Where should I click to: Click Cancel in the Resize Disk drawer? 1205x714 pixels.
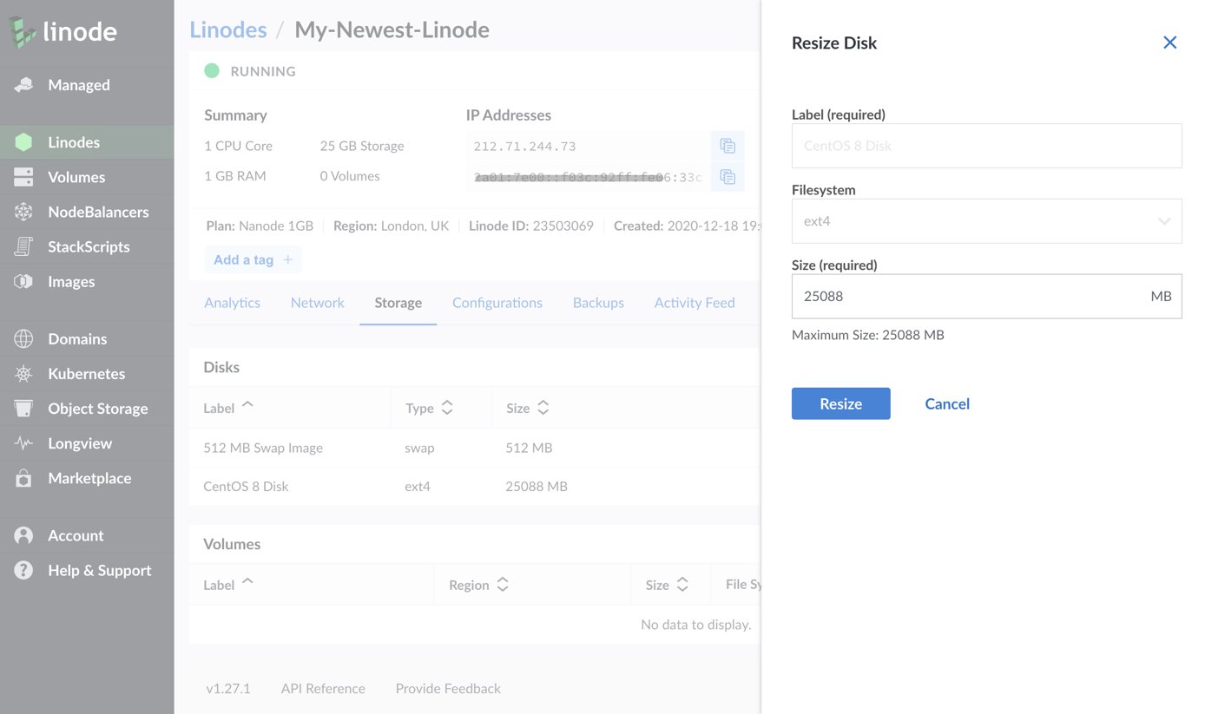point(947,403)
